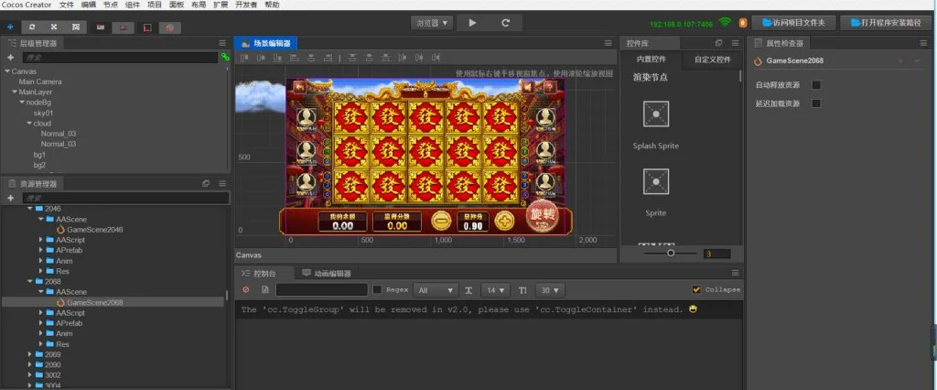Open the 编辑 menu

(89, 5)
